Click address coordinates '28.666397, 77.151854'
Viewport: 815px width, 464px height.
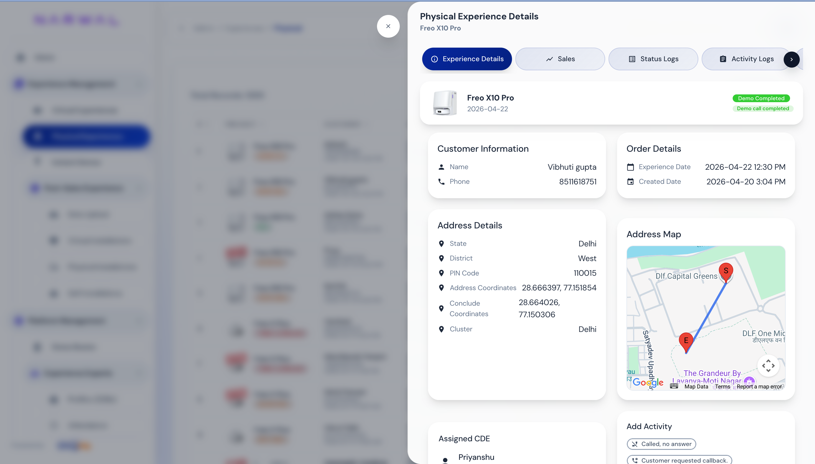coord(559,288)
